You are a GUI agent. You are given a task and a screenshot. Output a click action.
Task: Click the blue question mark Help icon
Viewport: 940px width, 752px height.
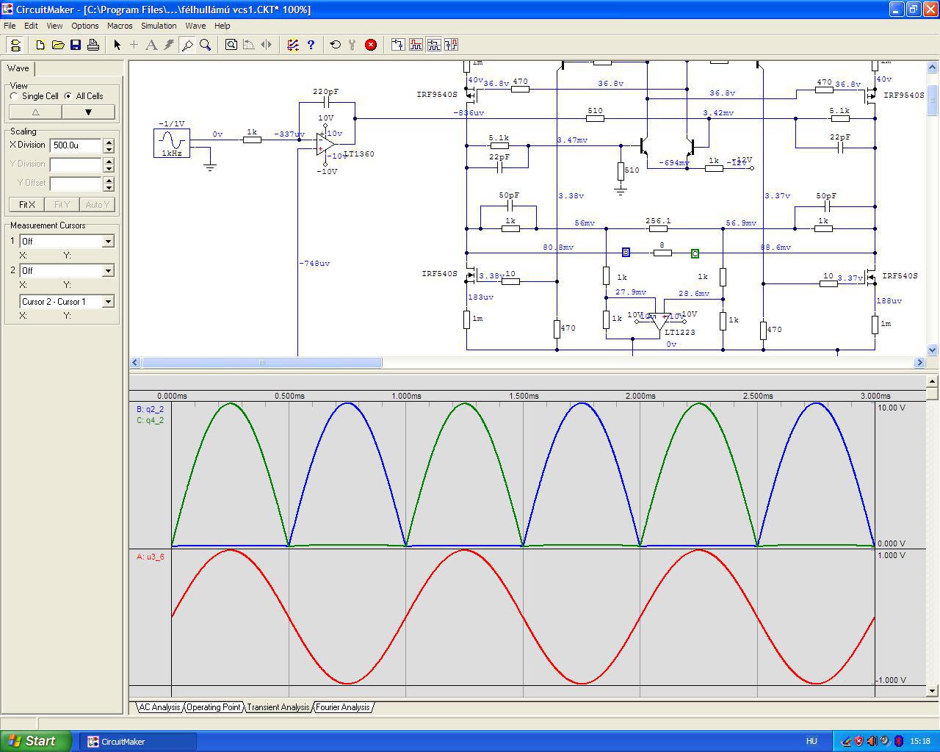[x=311, y=45]
